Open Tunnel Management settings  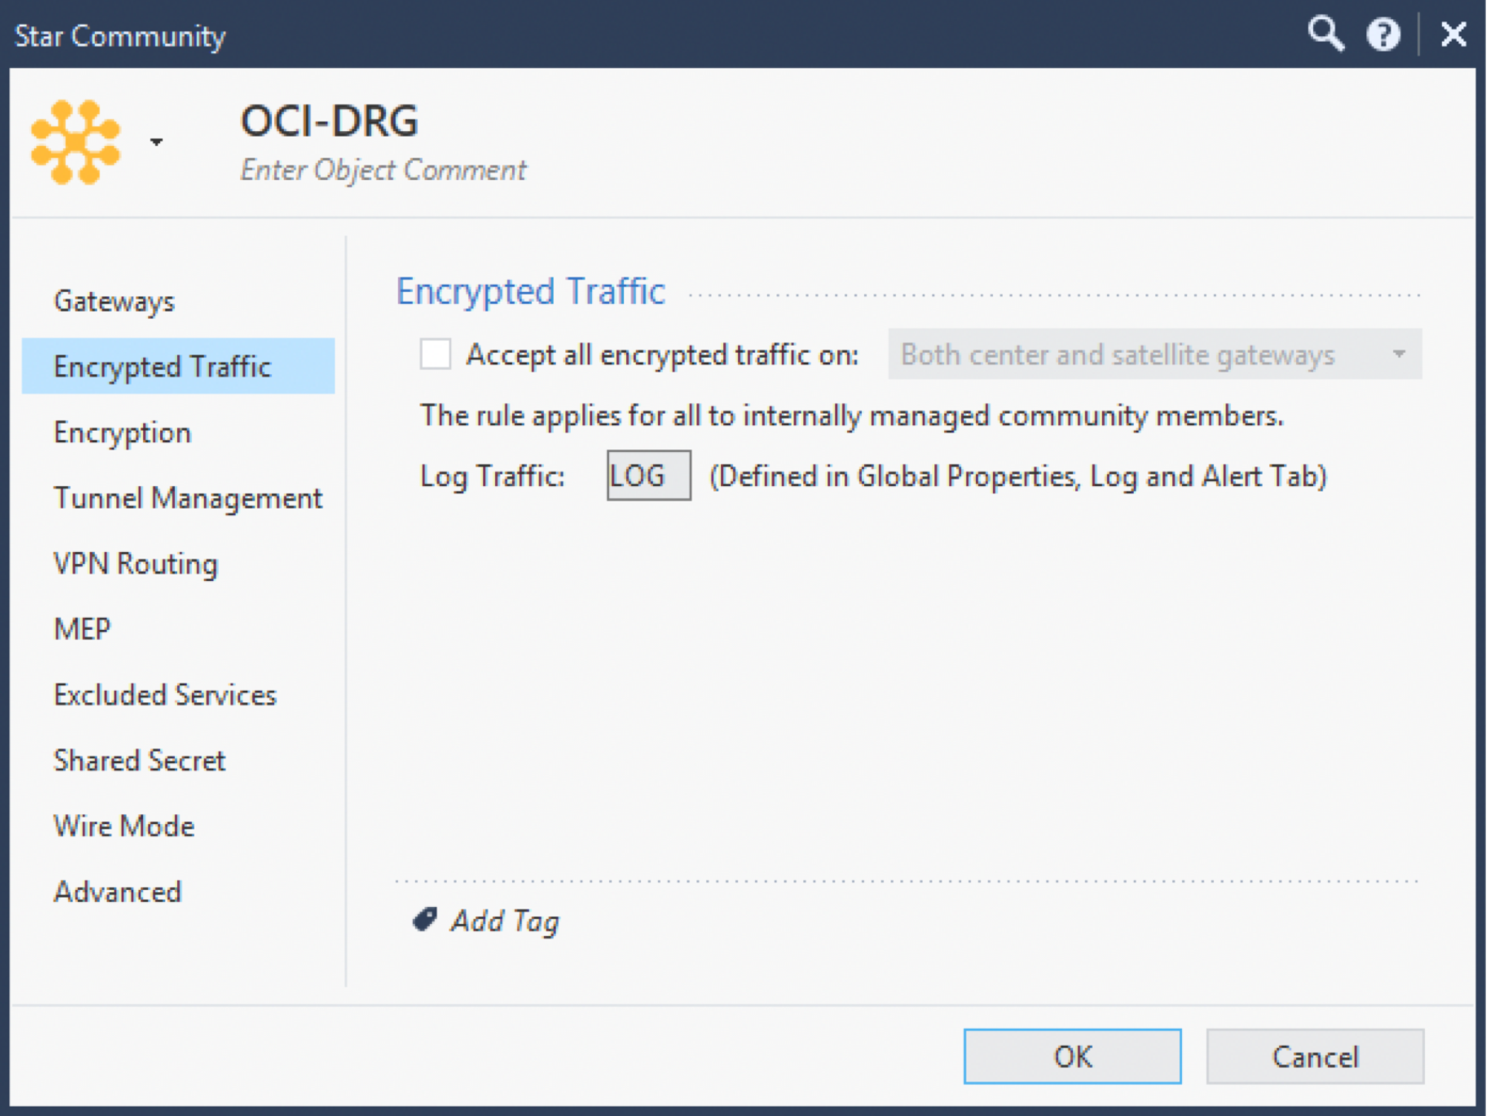pyautogui.click(x=187, y=498)
